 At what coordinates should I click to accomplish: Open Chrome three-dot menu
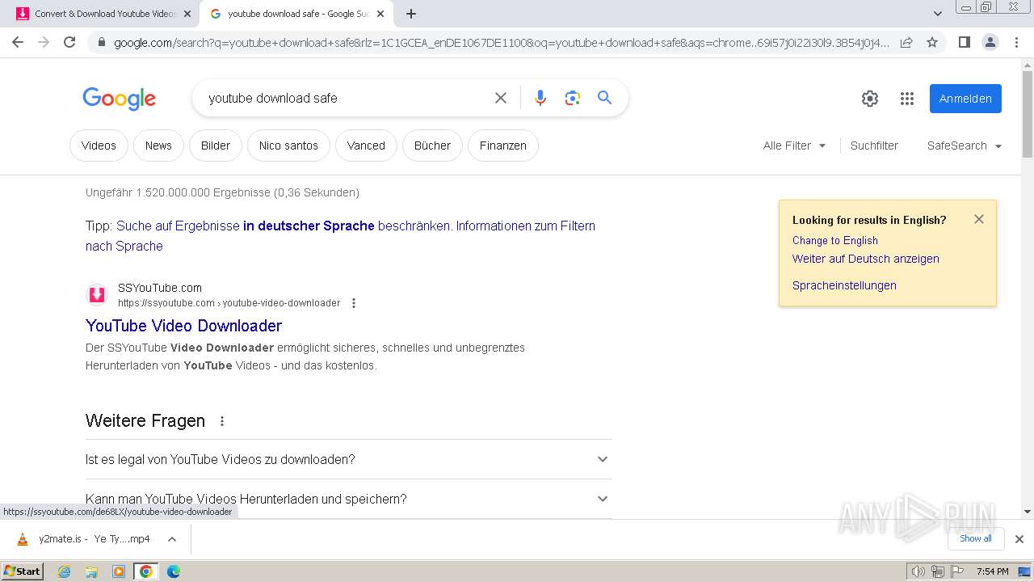[x=1016, y=42]
